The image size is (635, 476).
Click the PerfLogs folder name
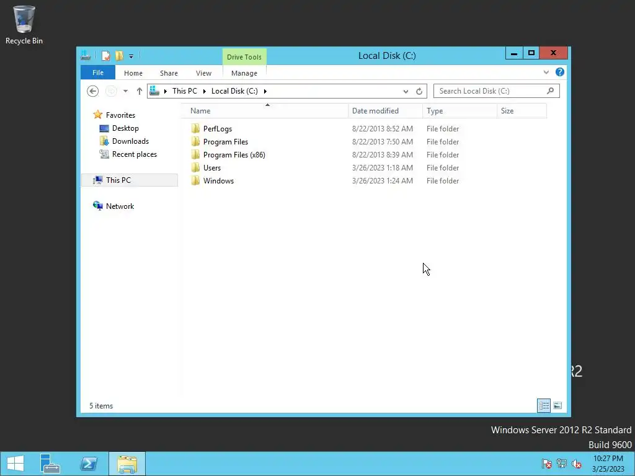(x=218, y=129)
